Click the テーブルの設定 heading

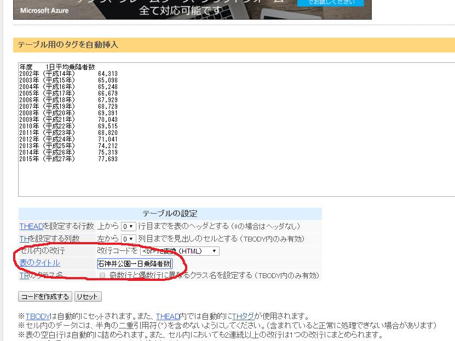tap(170, 214)
